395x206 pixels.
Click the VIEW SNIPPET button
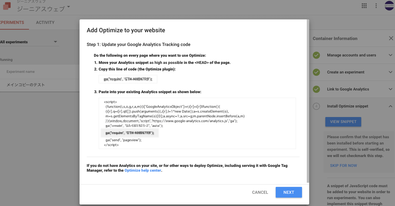click(x=343, y=122)
